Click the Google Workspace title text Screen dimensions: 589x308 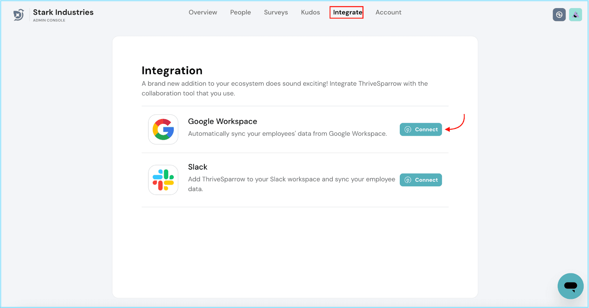[222, 121]
